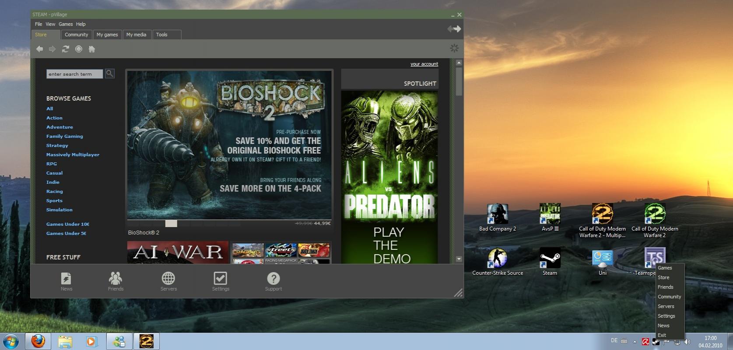Select the Steam desktop shortcut
This screenshot has height=350, width=733.
pos(550,262)
